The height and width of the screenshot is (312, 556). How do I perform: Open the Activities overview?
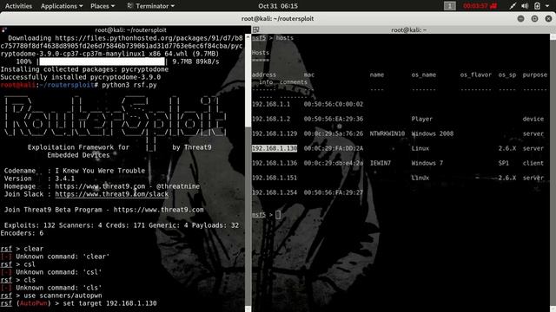18,6
